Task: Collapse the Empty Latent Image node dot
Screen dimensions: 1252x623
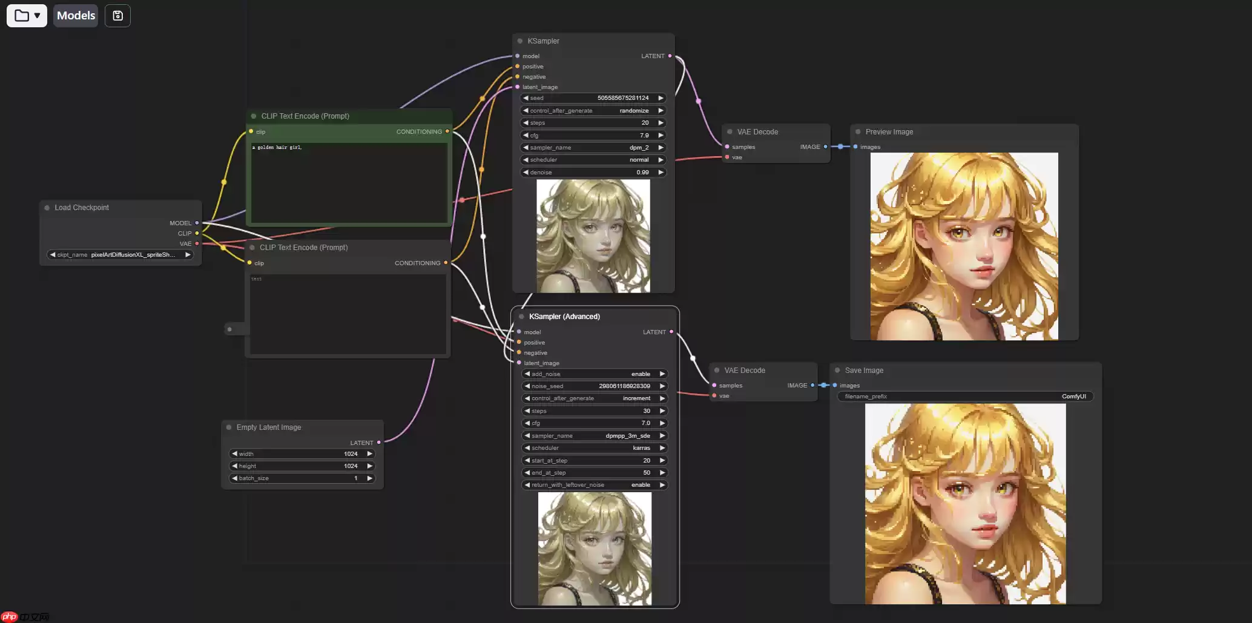Action: pos(229,427)
